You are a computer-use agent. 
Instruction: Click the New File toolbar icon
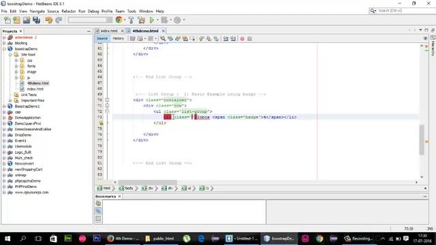(x=7, y=20)
